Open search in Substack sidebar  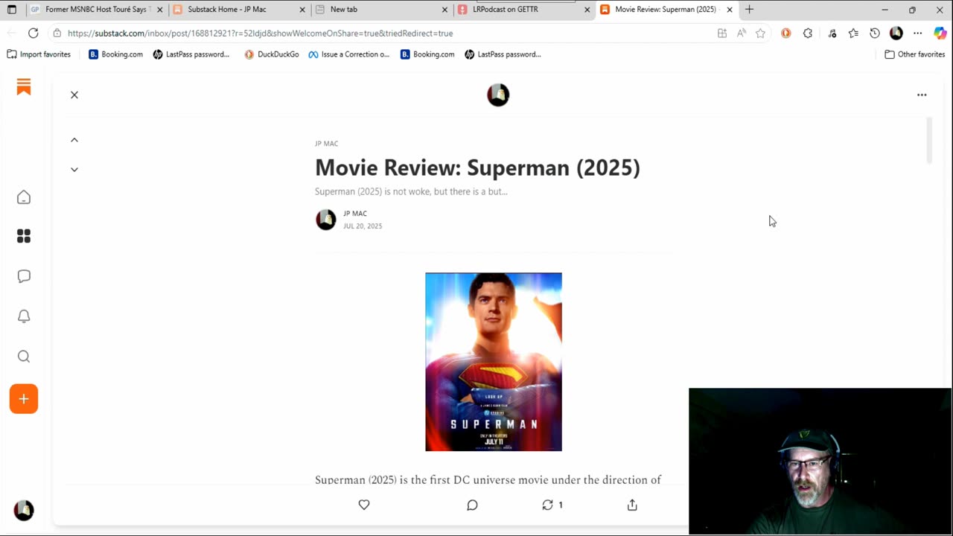coord(24,357)
